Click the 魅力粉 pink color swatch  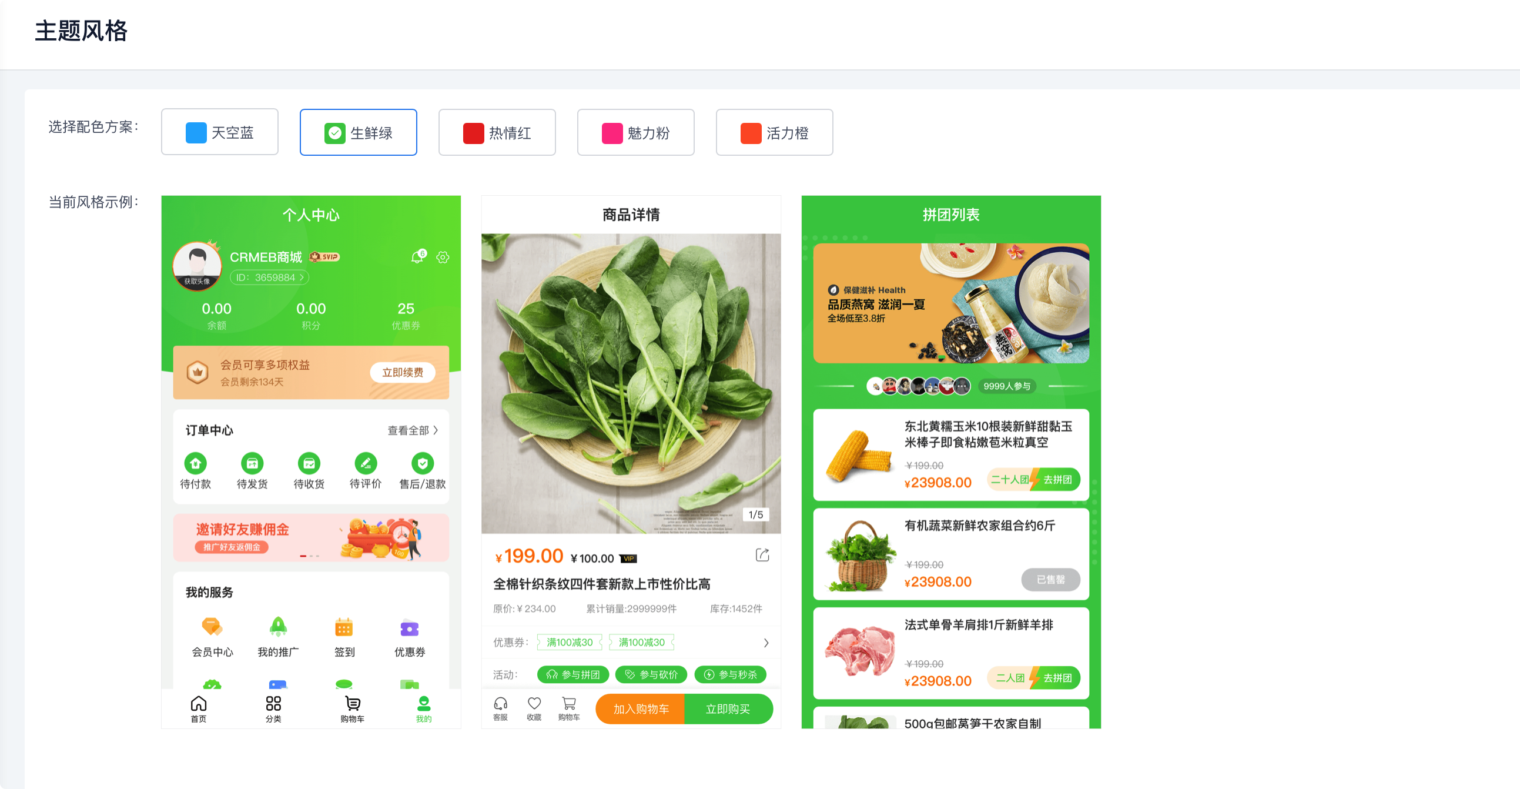[x=612, y=133]
